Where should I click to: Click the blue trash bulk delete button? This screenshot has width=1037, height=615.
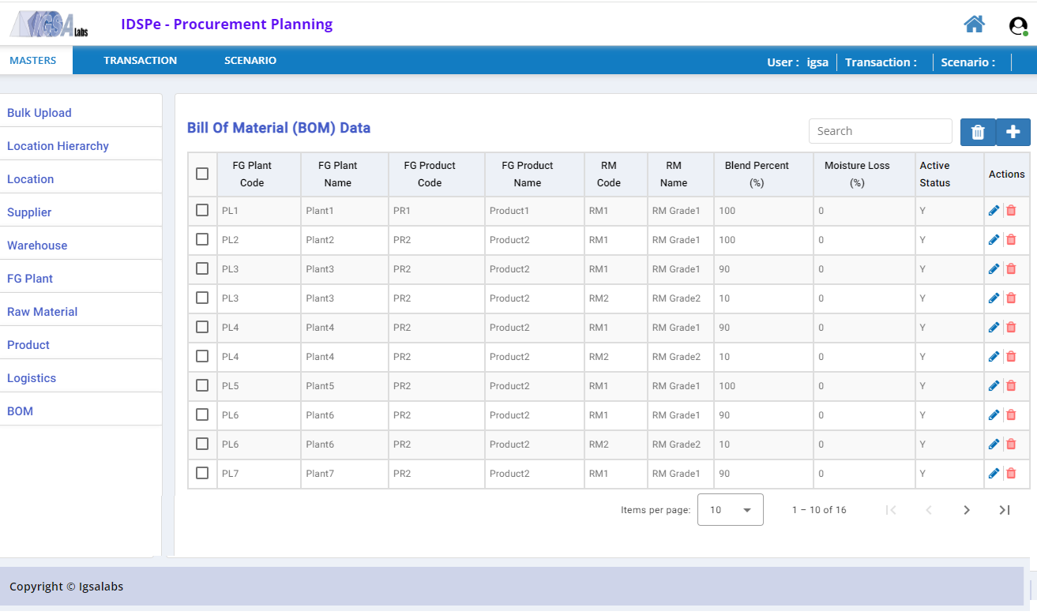pyautogui.click(x=978, y=132)
